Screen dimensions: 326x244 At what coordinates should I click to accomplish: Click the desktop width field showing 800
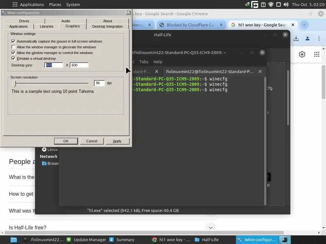click(53, 65)
